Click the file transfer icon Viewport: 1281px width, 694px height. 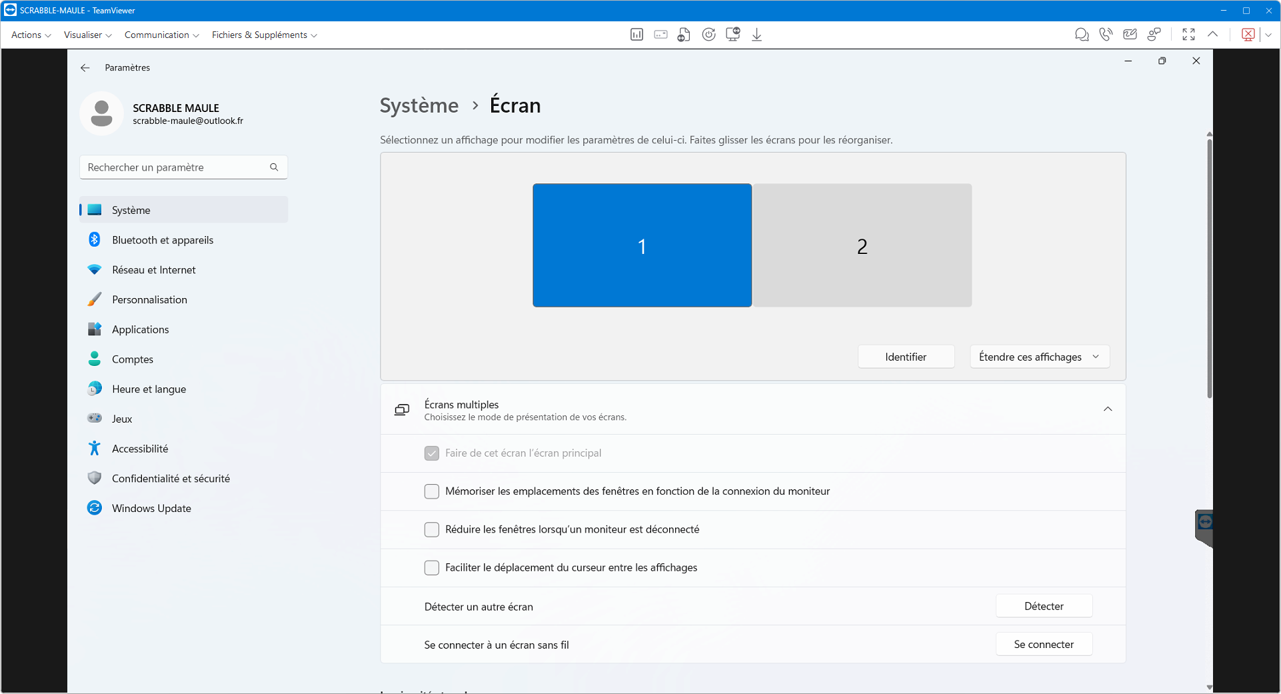click(684, 35)
